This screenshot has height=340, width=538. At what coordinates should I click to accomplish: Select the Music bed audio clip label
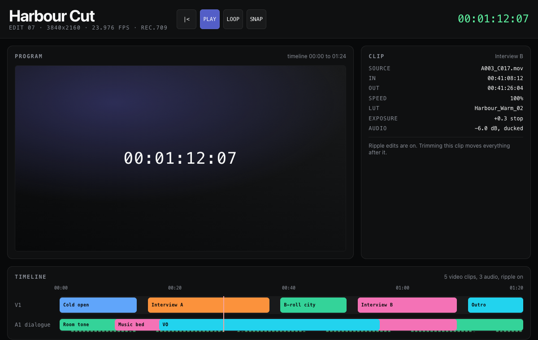tap(131, 325)
